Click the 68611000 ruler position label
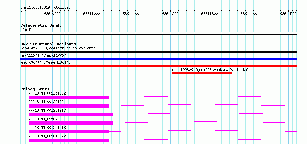Screen dimensions: 307x144 pyautogui.click(x=91, y=14)
